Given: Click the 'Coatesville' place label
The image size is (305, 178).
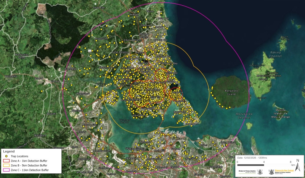Looking at the screenshot, I should [x=101, y=39].
